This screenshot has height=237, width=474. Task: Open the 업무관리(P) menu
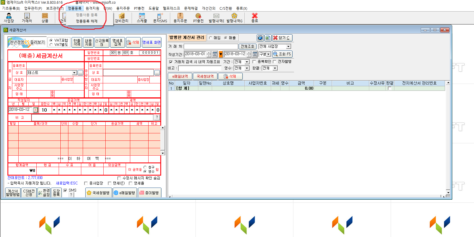33,8
